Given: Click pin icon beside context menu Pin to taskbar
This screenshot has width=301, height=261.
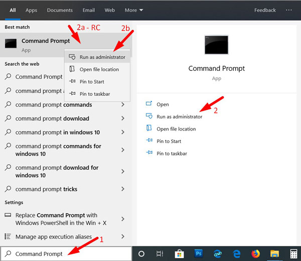Looking at the screenshot, I should tap(72, 93).
